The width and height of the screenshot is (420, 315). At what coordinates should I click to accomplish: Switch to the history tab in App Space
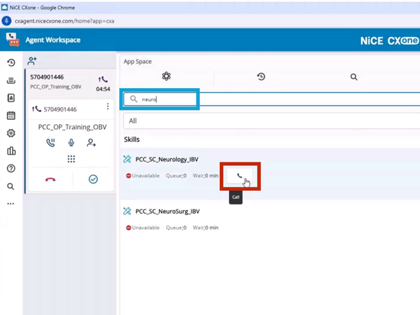click(261, 77)
